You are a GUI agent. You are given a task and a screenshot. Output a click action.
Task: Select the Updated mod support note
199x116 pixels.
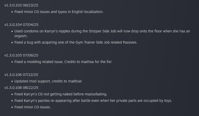tap(48, 81)
